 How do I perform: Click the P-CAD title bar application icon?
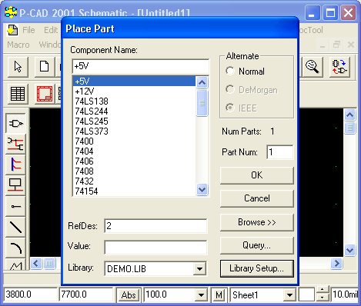11,12
